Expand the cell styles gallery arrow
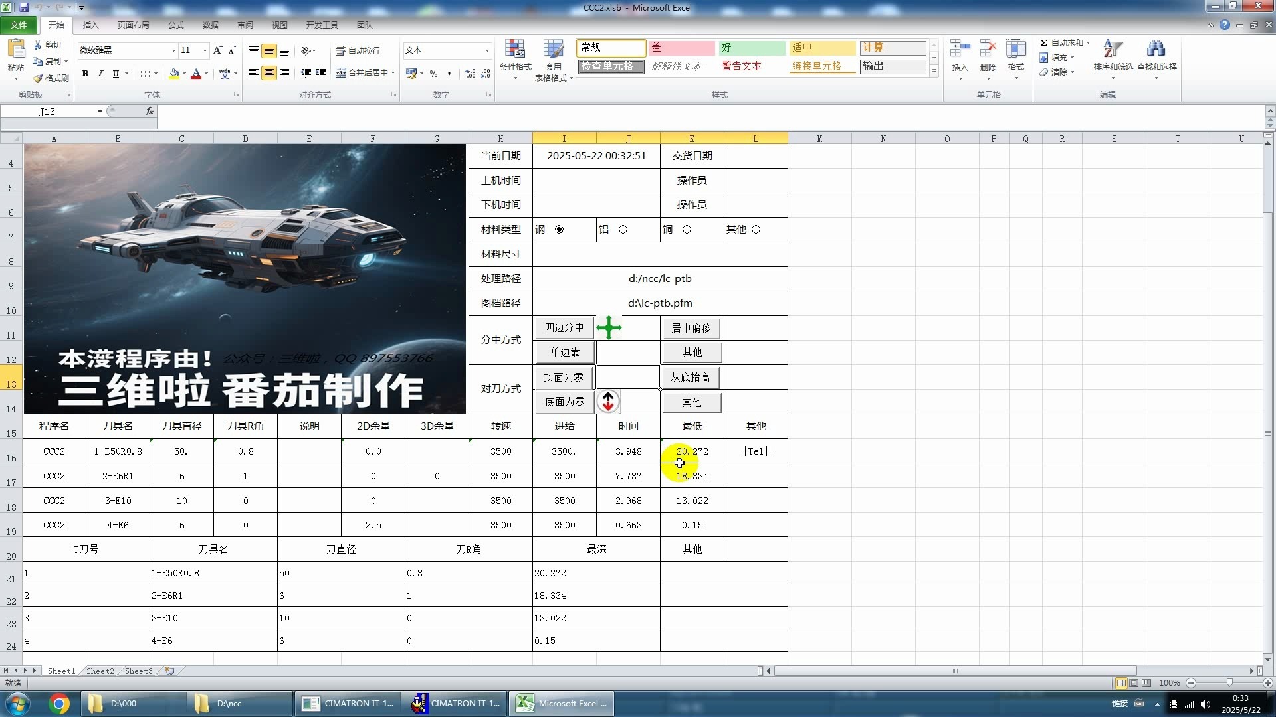Screen dimensions: 1276x717 point(934,71)
